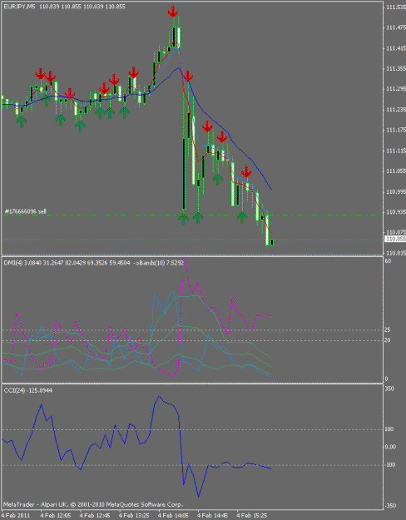The width and height of the screenshot is (406, 520).
Task: Select the 4 Feb 14:45 time label
Action: pyautogui.click(x=212, y=515)
